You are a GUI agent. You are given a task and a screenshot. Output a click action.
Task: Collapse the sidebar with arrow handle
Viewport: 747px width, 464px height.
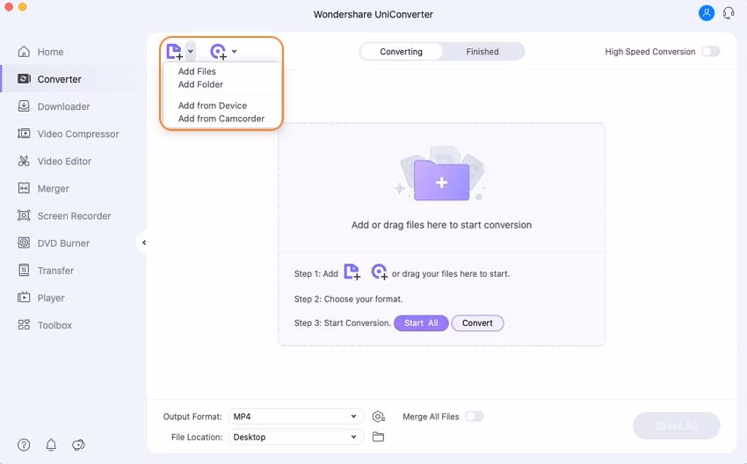pos(144,243)
